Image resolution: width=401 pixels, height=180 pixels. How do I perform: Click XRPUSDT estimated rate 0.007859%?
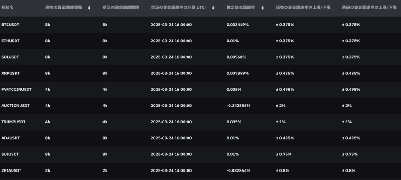click(x=237, y=74)
